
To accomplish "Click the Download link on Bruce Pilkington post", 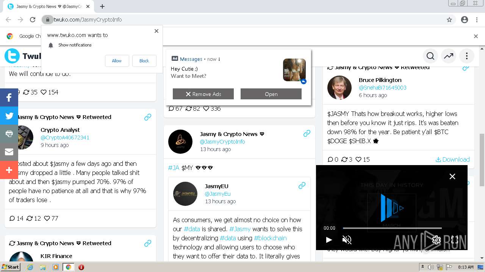I will click(453, 159).
